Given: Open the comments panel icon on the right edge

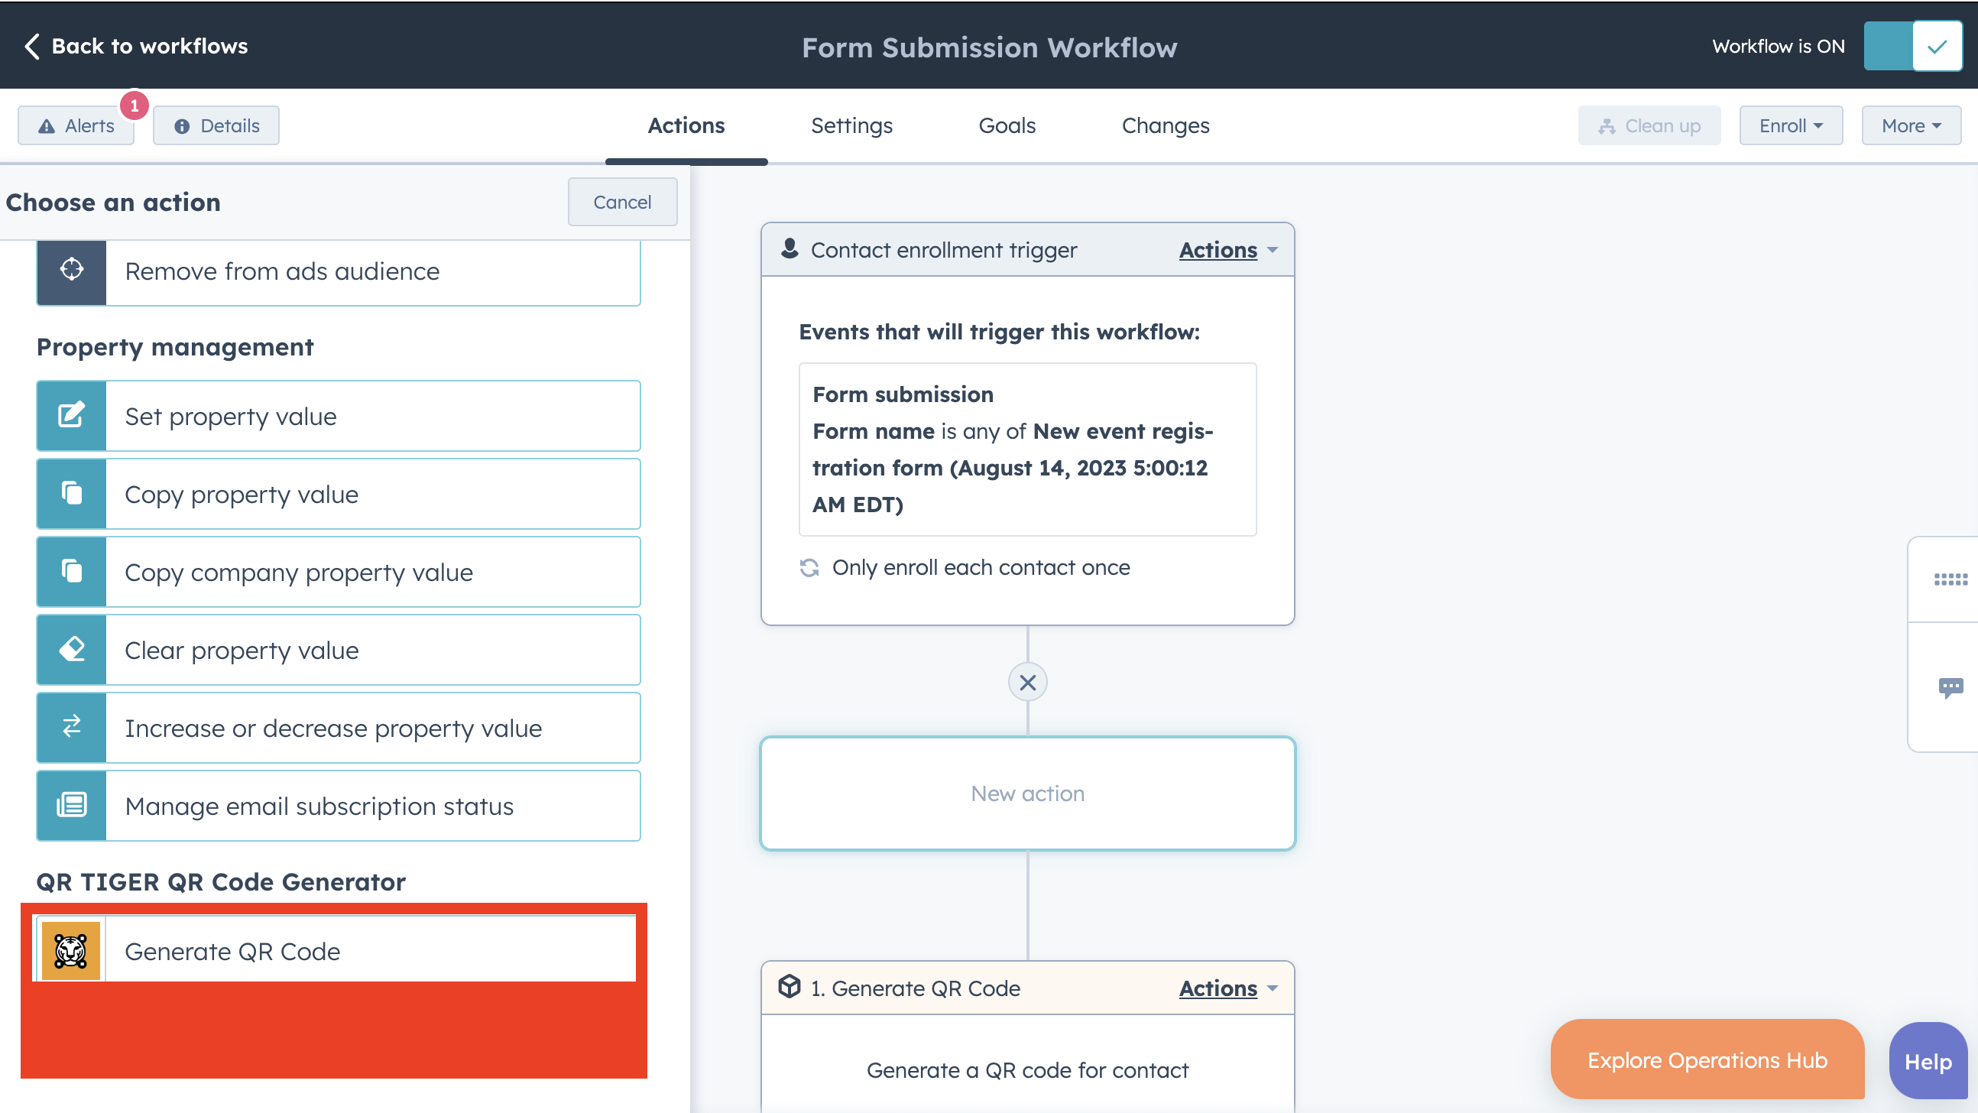Looking at the screenshot, I should tap(1953, 686).
